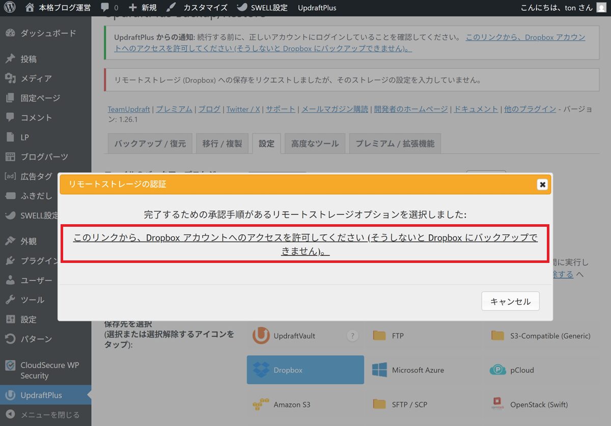Click the WordPress logo in admin bar
Screen dimensions: 611x426
[x=11, y=8]
